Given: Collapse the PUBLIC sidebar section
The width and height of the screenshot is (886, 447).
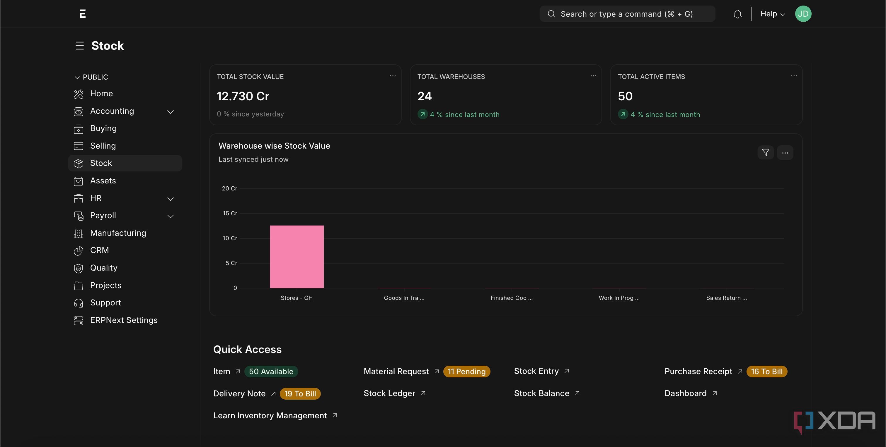Looking at the screenshot, I should pyautogui.click(x=91, y=77).
